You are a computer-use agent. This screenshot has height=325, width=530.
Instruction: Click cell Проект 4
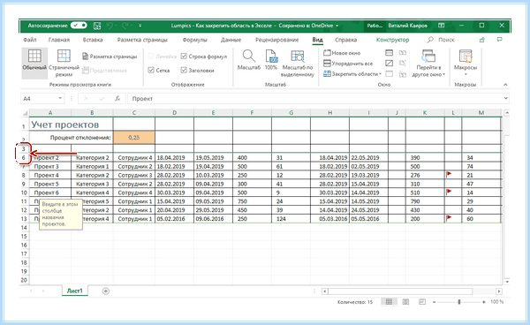(50, 175)
